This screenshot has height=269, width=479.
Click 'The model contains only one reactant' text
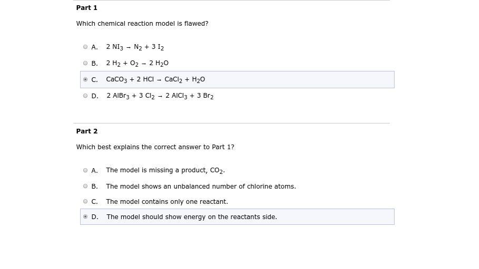pos(167,201)
